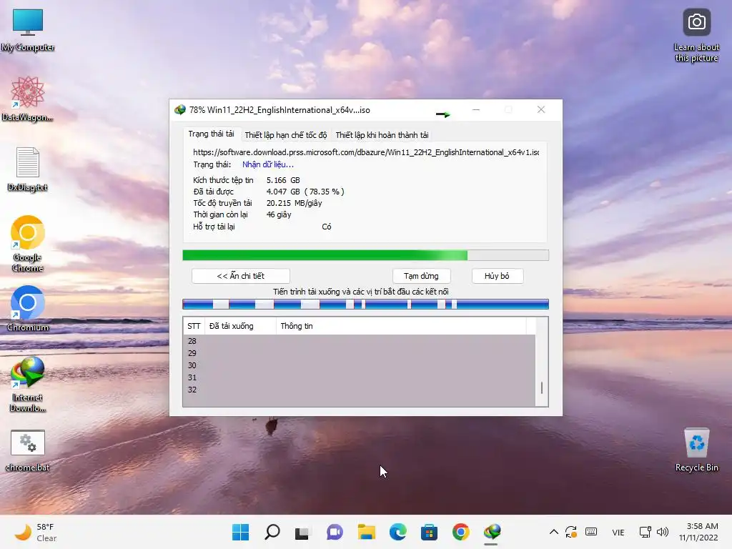Click transfer rate 20.215 MB/giây

294,203
